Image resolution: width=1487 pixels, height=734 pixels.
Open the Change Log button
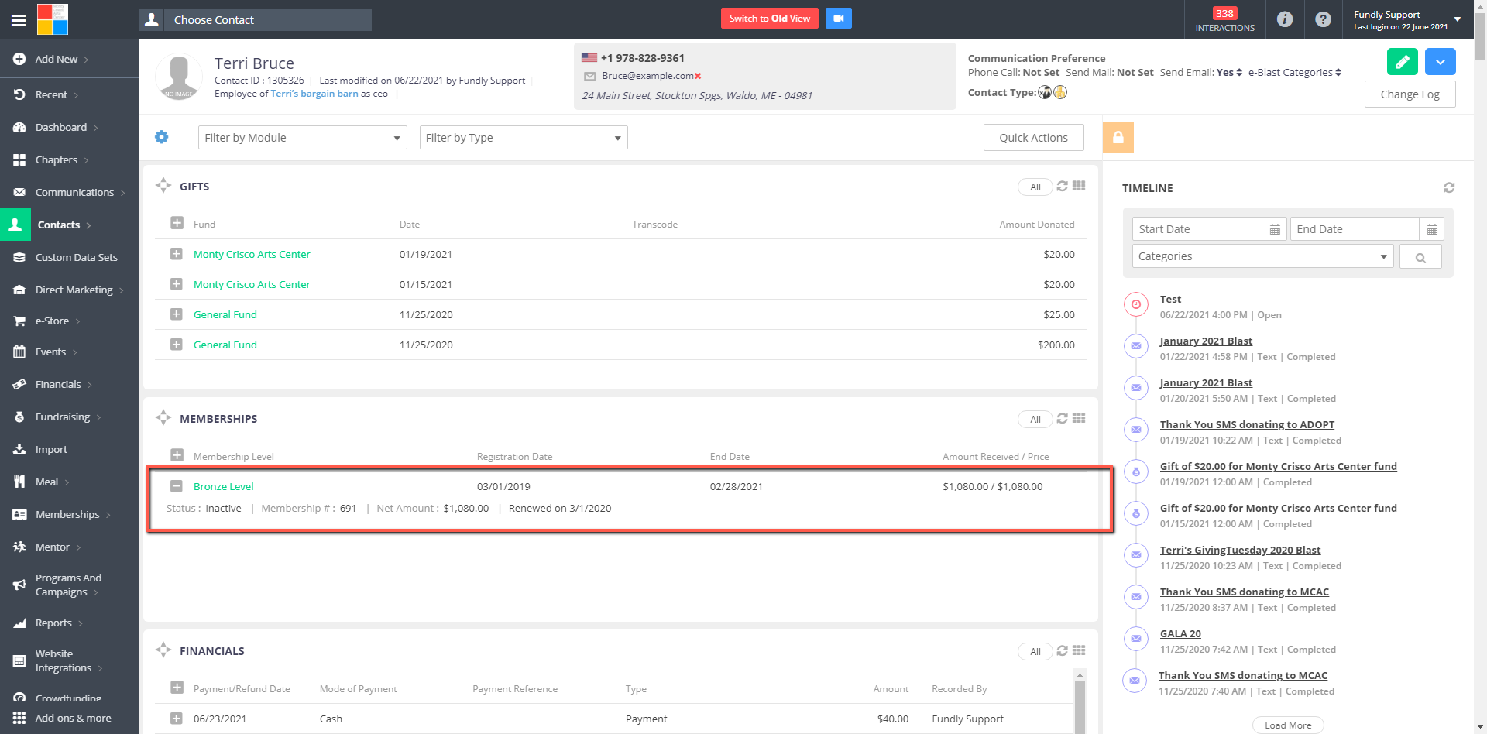tap(1410, 94)
